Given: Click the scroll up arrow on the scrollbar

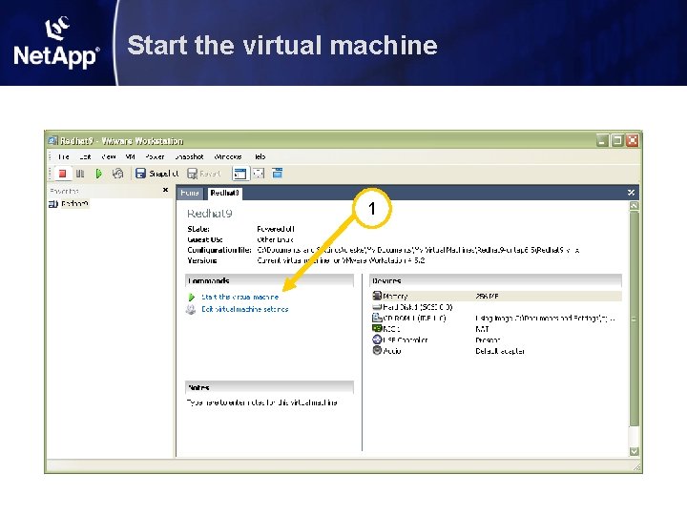Looking at the screenshot, I should pos(634,205).
